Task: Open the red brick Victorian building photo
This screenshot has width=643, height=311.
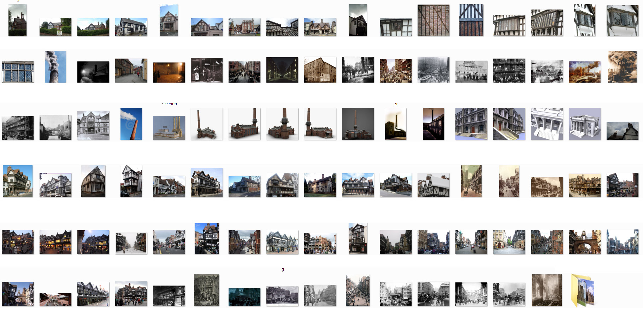Action: [244, 27]
